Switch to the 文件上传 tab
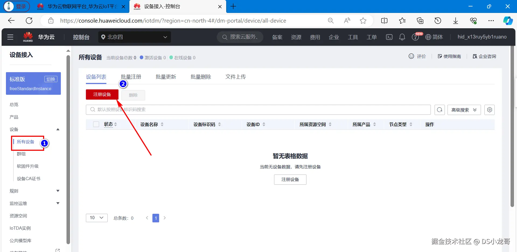This screenshot has width=517, height=252. pos(236,77)
